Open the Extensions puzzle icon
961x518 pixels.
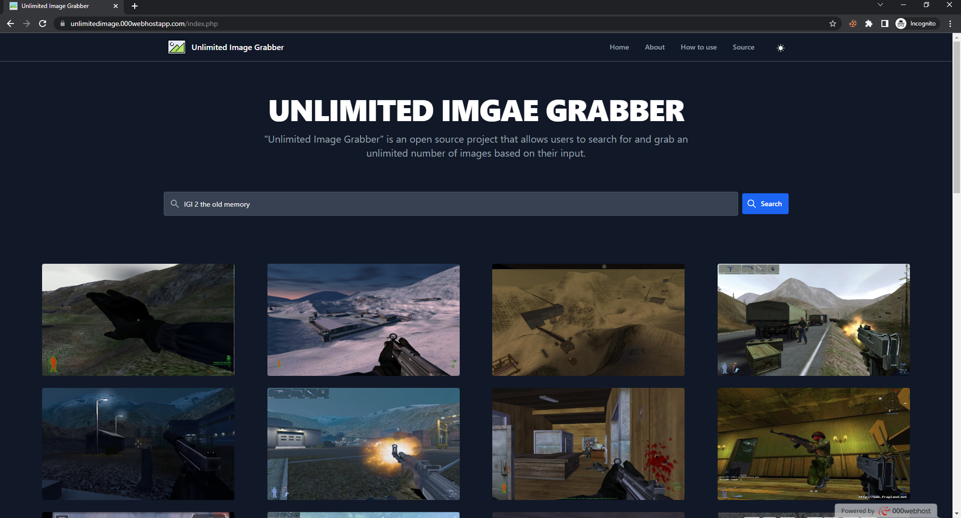pos(869,24)
